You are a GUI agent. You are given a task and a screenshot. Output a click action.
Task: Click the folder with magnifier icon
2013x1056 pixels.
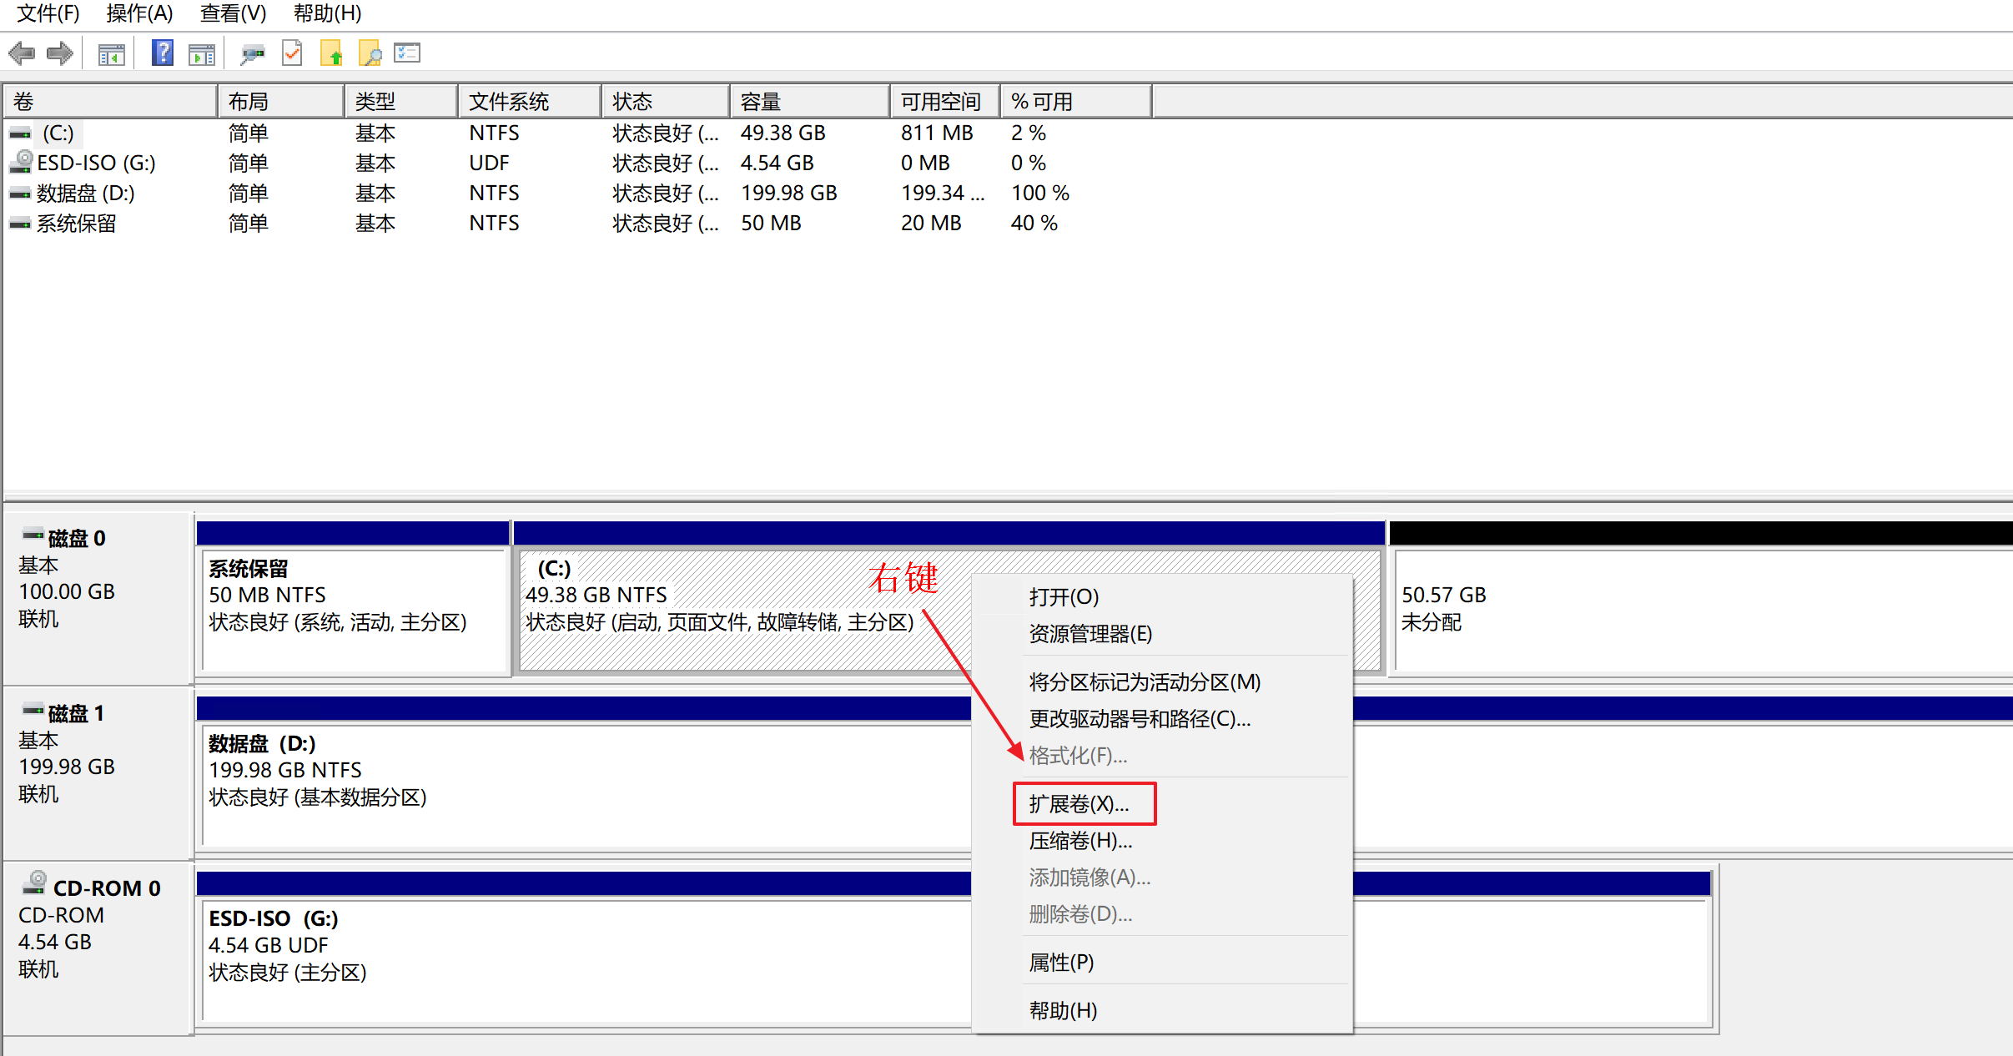(x=370, y=54)
